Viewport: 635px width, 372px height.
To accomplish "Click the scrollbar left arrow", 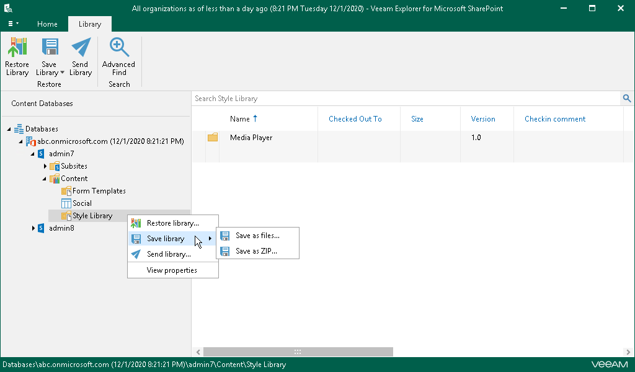I will coord(198,352).
